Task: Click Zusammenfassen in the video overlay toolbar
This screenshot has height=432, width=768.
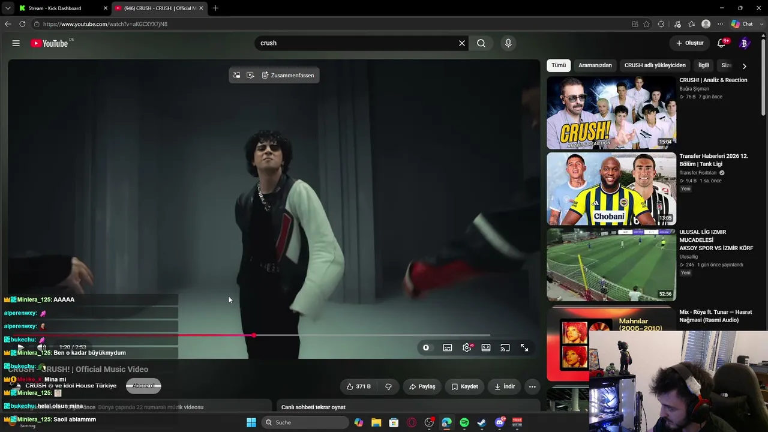Action: [288, 75]
